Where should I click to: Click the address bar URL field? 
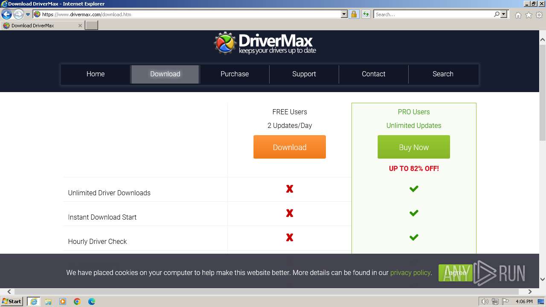tap(187, 14)
